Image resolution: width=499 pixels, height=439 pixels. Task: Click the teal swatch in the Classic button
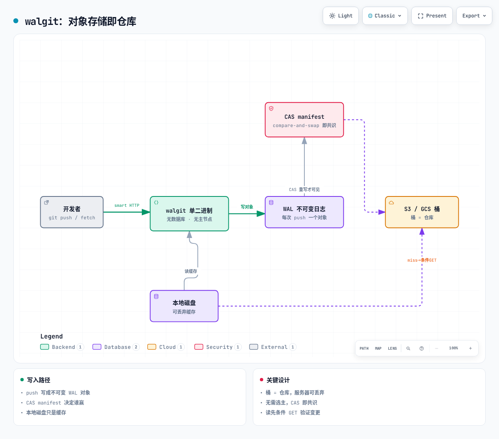370,16
